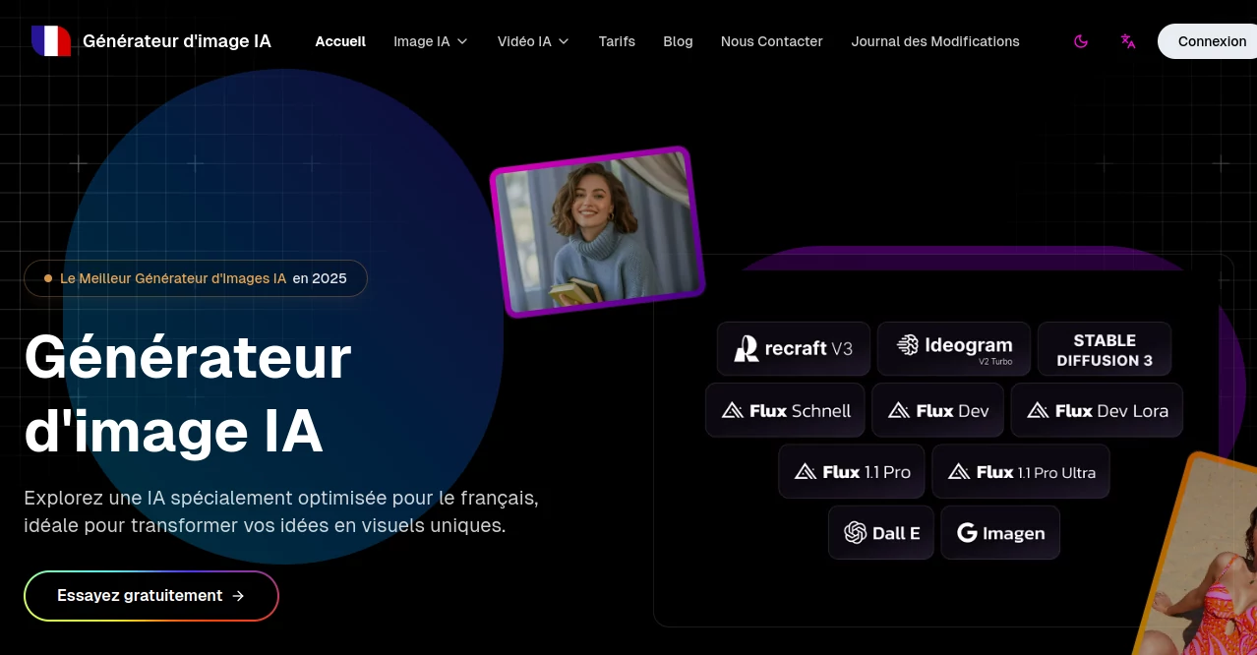
Task: Select the Flux 1.1 Pro badge
Action: pyautogui.click(x=851, y=471)
